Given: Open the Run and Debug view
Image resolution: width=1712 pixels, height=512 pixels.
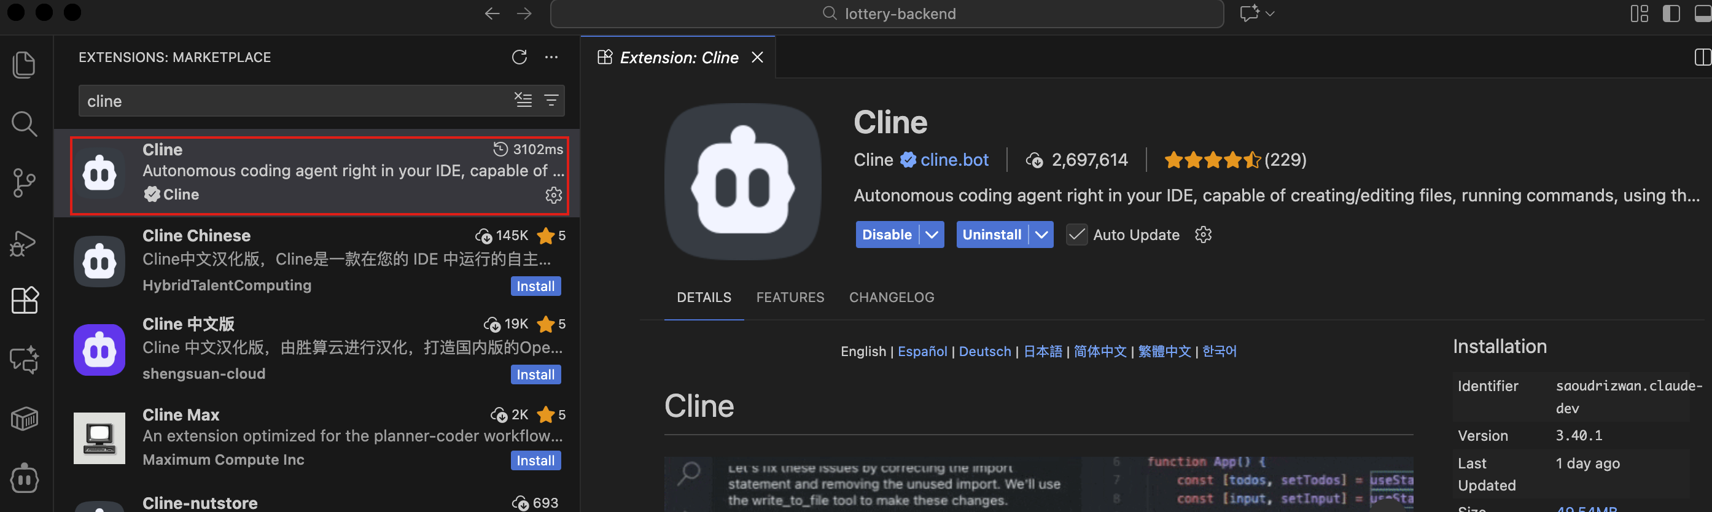Looking at the screenshot, I should 25,242.
